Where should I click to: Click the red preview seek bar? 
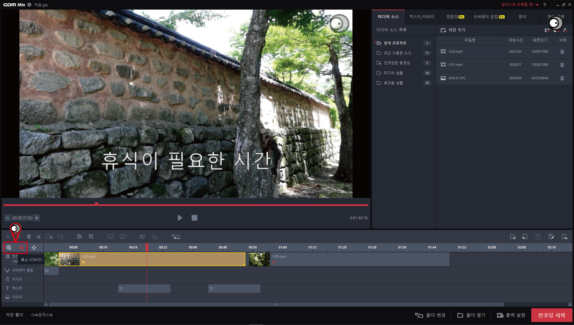pyautogui.click(x=209, y=205)
